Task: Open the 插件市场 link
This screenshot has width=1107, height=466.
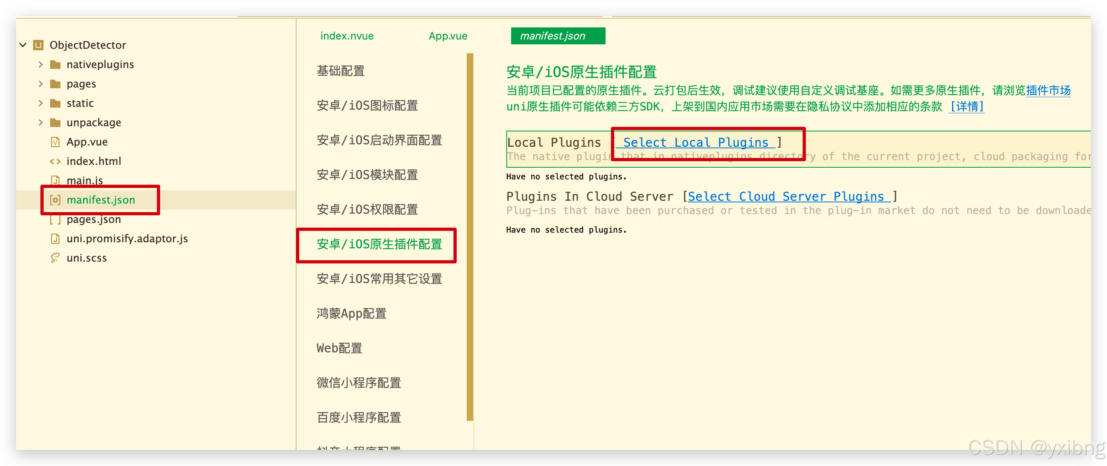Action: (1048, 91)
